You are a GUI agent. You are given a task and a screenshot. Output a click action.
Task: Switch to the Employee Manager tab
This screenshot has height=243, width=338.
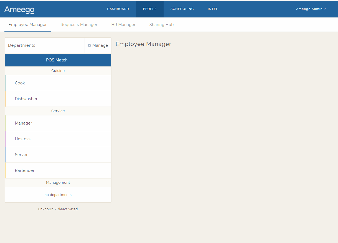pos(27,25)
